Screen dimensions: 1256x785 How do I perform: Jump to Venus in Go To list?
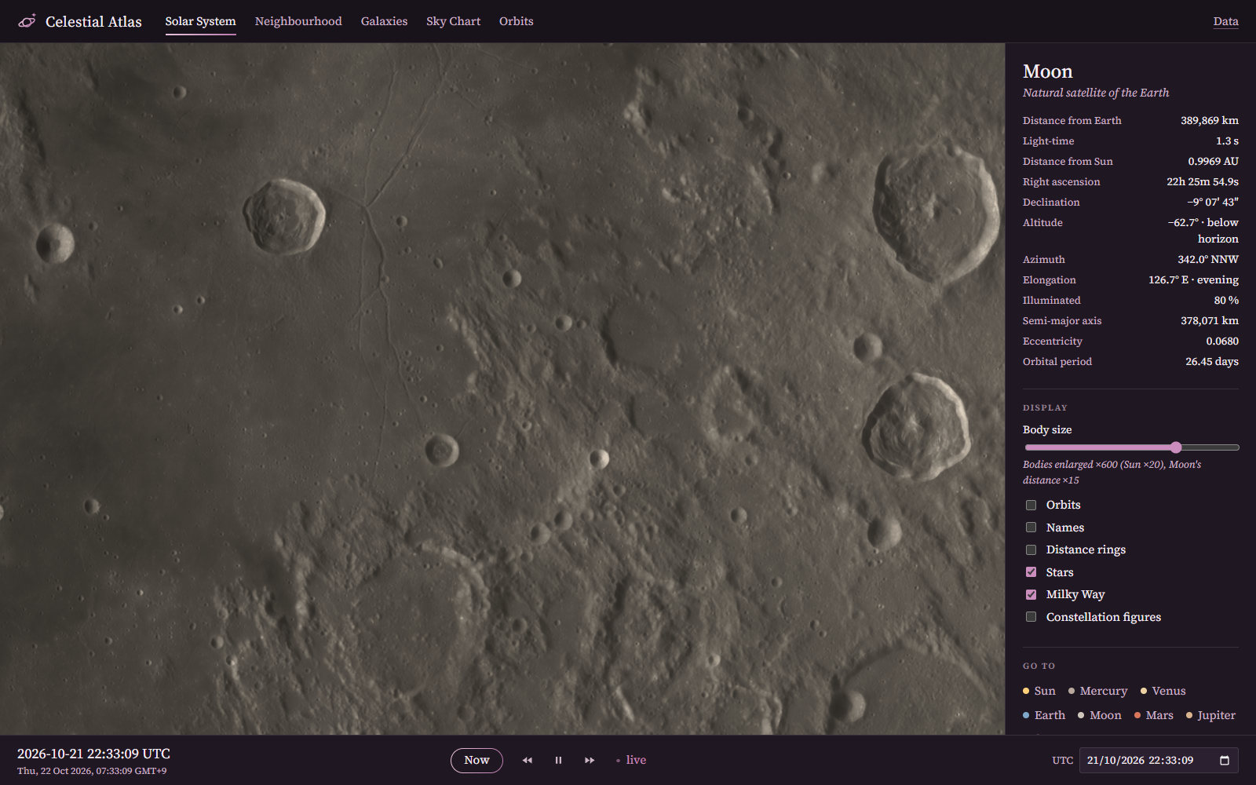pos(1163,691)
